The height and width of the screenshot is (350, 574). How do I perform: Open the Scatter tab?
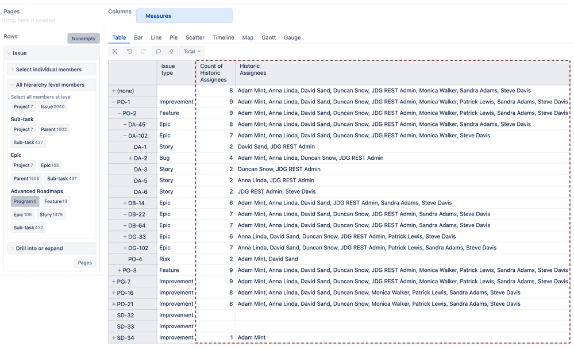[x=195, y=37]
